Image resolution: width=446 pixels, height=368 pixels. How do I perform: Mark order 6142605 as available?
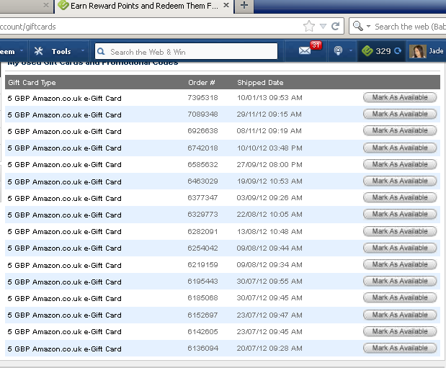click(x=400, y=331)
